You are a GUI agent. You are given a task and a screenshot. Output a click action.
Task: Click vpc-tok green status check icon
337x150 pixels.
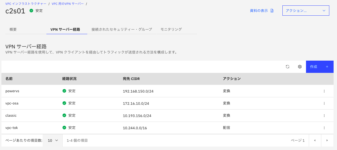tap(64, 128)
